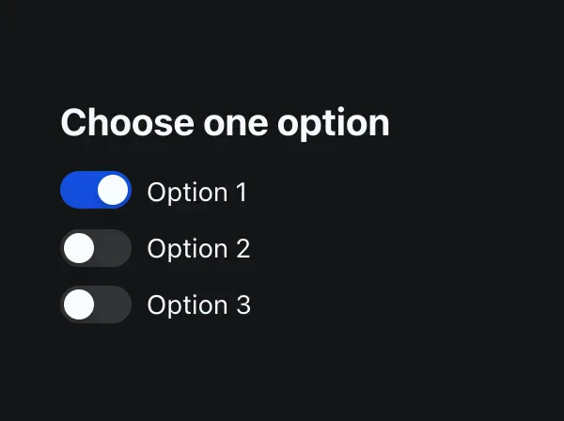The height and width of the screenshot is (421, 564).
Task: Click the word "Option" beside the blue switch
Action: pyautogui.click(x=188, y=193)
